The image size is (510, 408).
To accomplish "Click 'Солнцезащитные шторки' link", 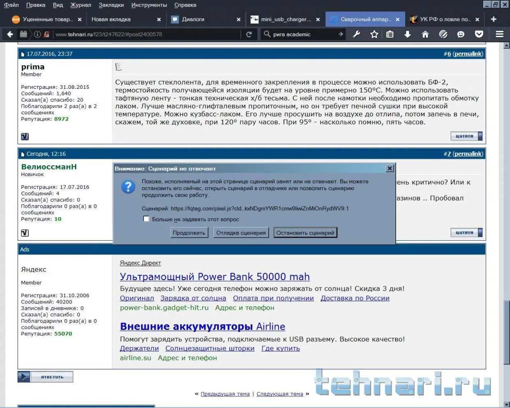I will click(210, 348).
